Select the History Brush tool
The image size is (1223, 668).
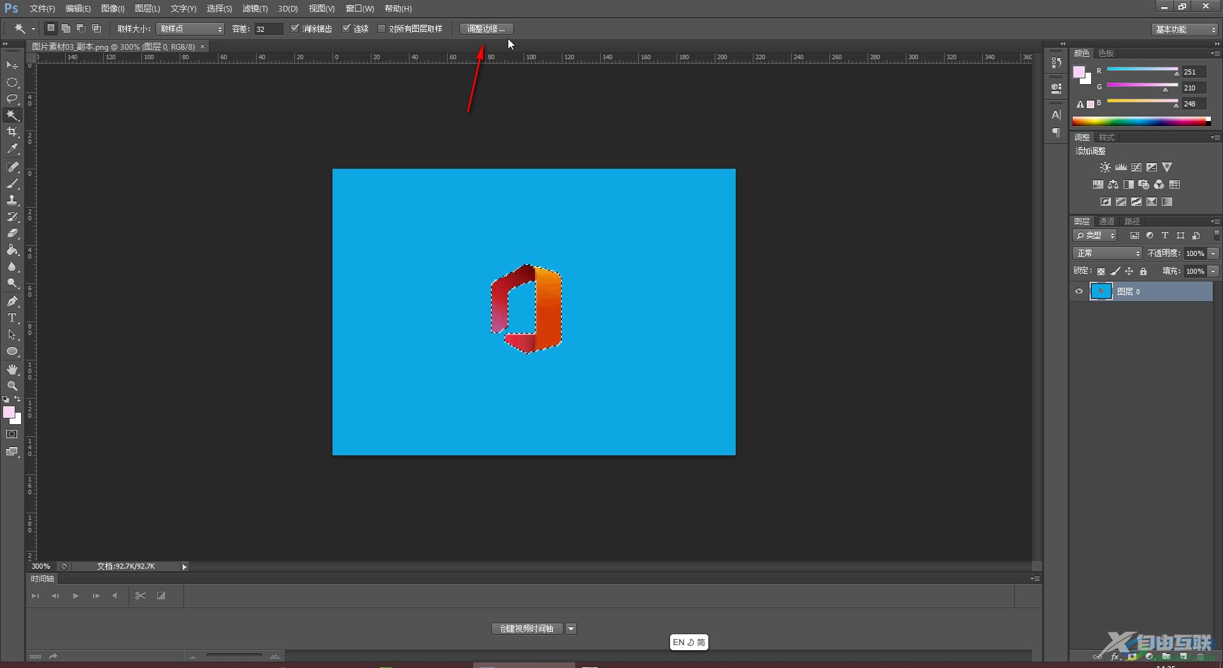coord(12,217)
